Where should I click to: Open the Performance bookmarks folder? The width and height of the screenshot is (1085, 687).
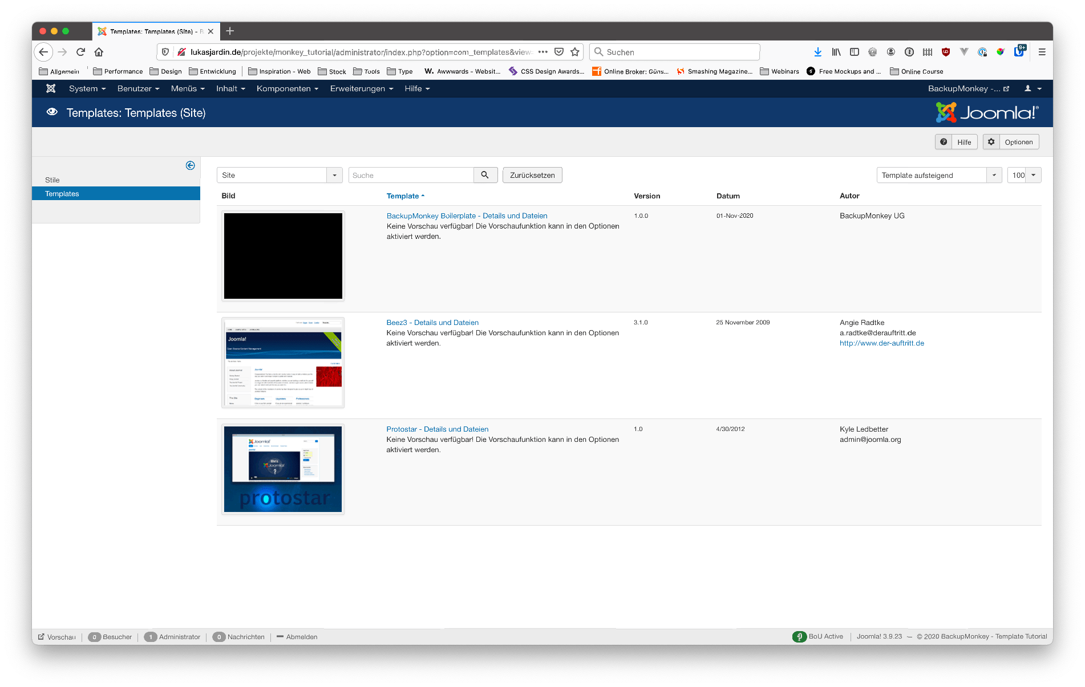[x=118, y=71]
